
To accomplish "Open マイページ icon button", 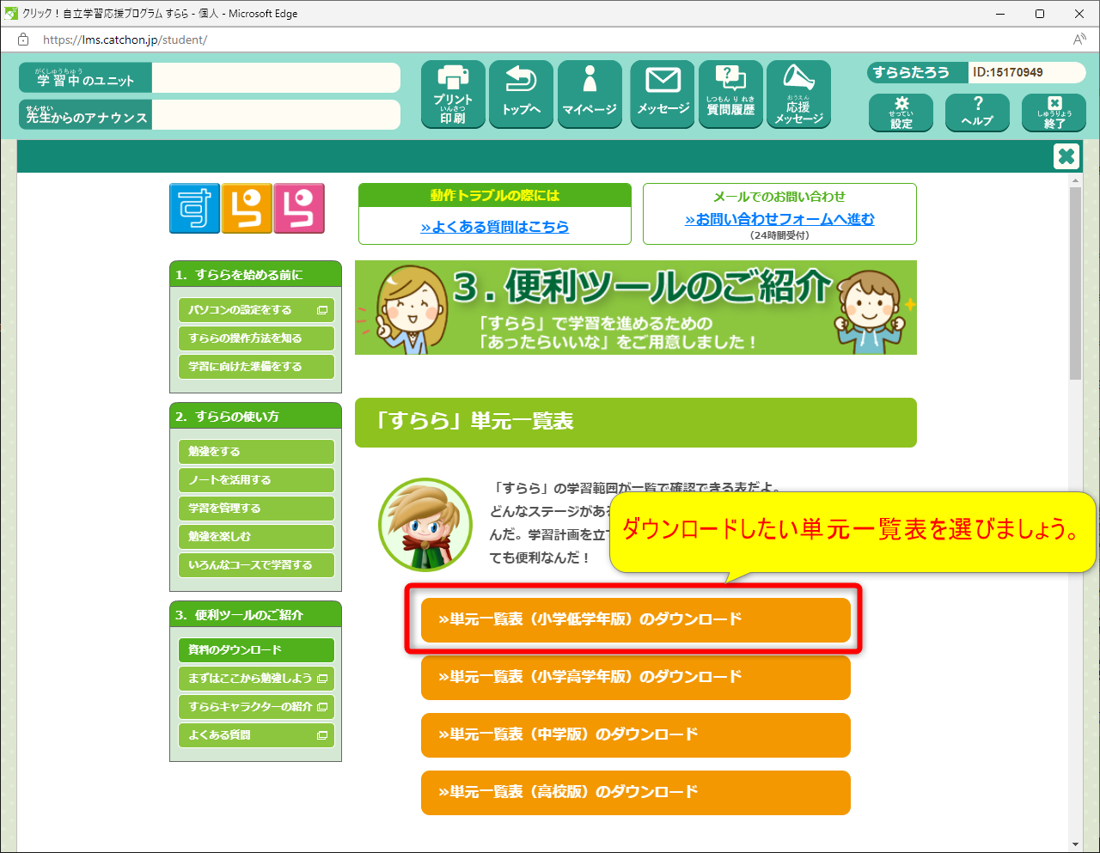I will [590, 94].
